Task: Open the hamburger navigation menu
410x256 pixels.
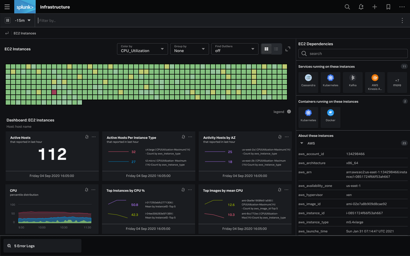Action: (x=7, y=7)
